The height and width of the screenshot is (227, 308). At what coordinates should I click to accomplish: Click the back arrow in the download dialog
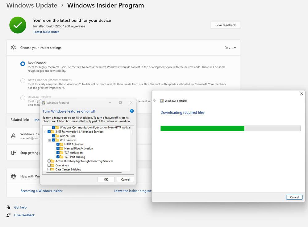(x=155, y=101)
